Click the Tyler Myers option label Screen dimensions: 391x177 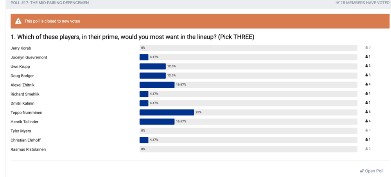pyautogui.click(x=21, y=131)
